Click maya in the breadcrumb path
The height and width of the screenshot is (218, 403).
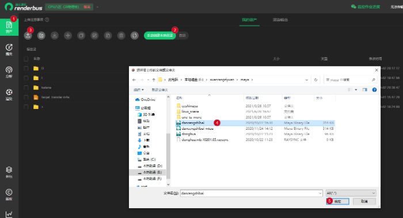coord(245,80)
